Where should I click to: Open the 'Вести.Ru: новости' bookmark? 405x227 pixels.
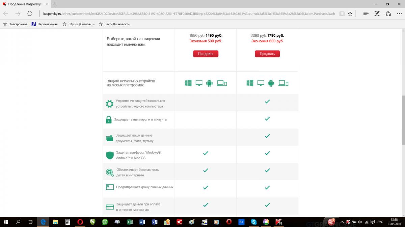[x=115, y=24]
